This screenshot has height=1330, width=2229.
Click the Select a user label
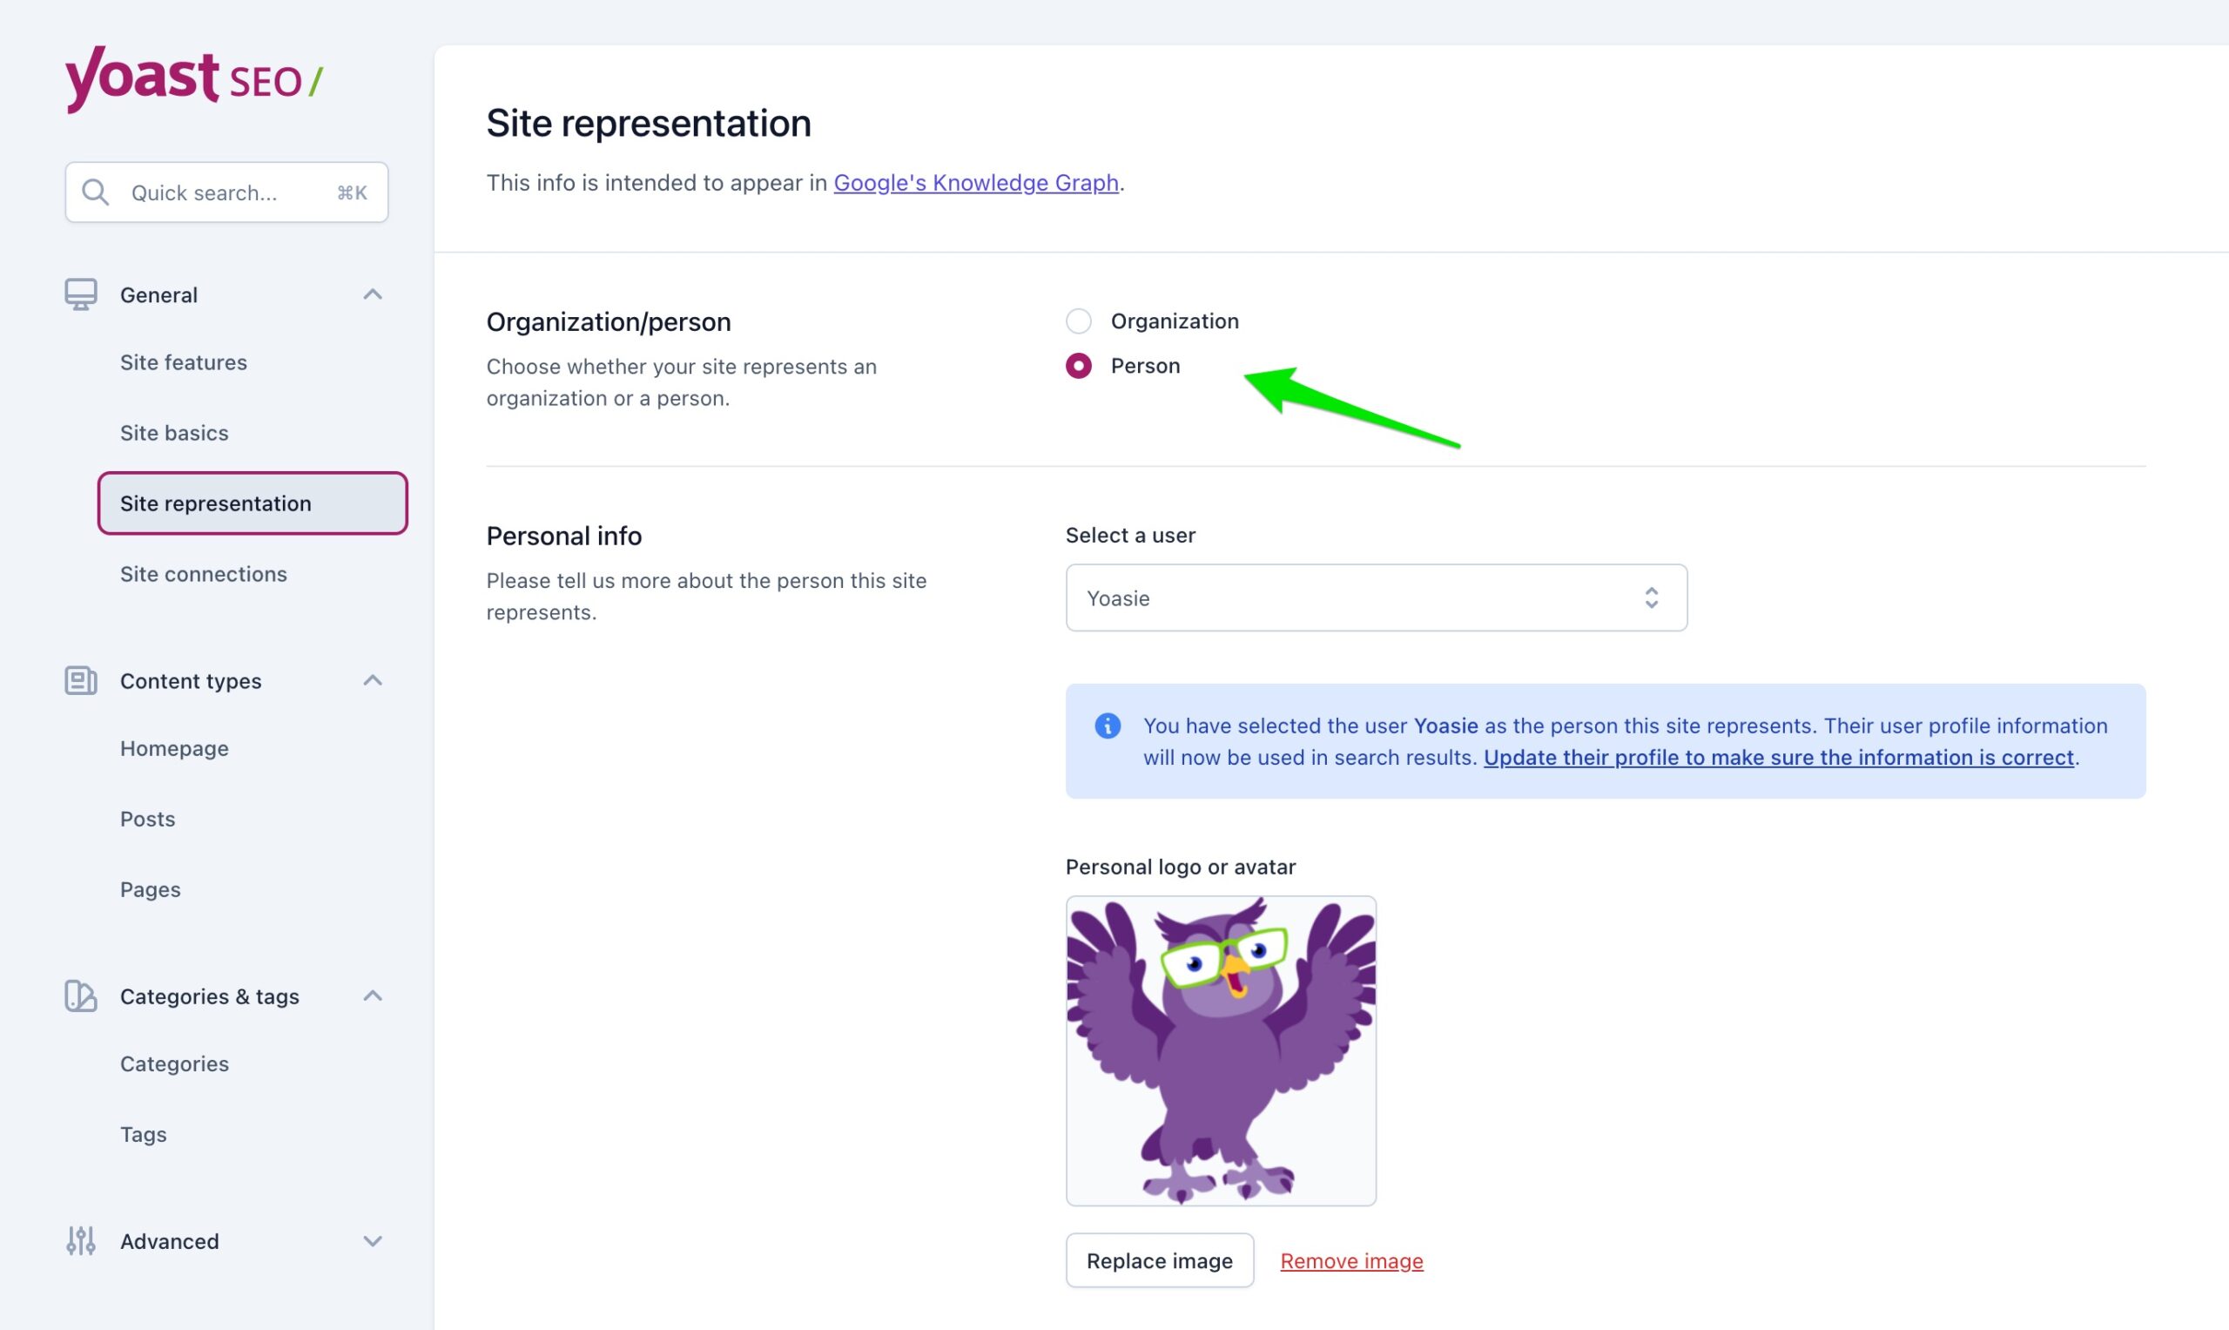[x=1131, y=535]
